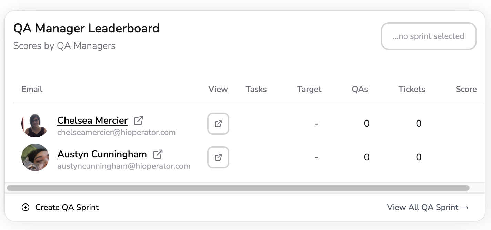Click the Score column header
The image size is (491, 230).
(466, 89)
